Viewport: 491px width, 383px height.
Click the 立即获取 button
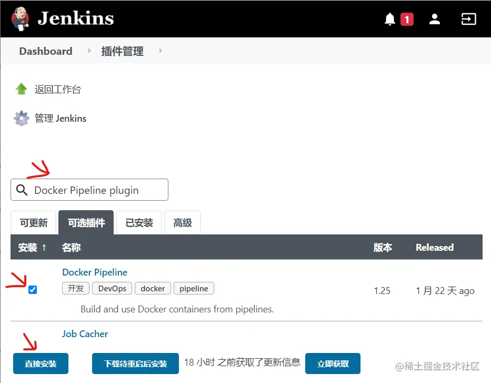point(333,364)
